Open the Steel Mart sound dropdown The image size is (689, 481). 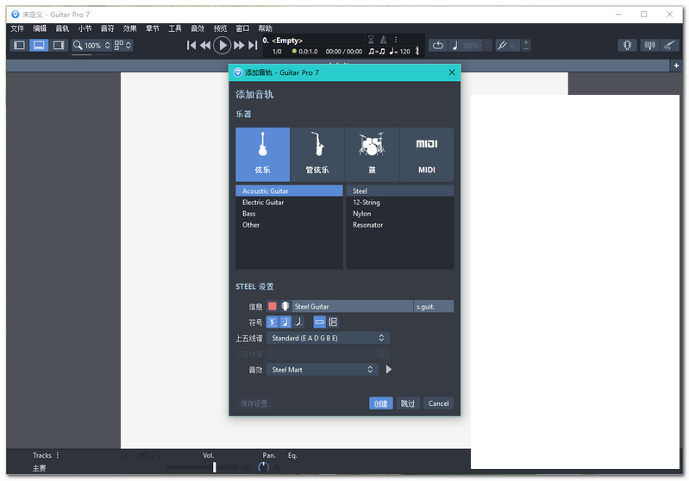point(323,370)
